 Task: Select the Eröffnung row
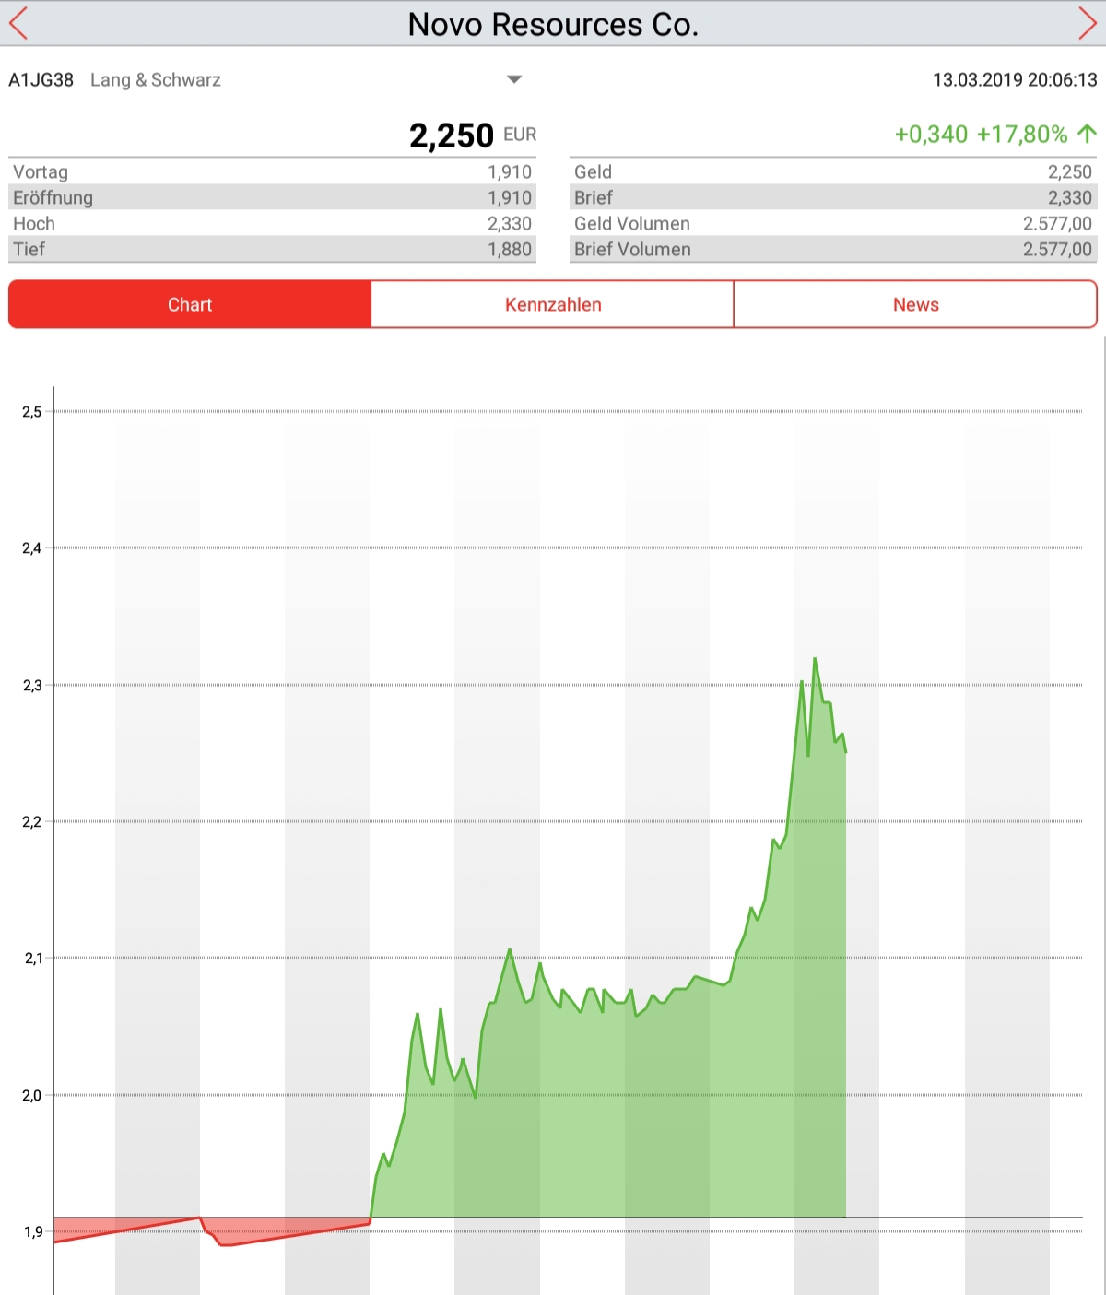(x=272, y=198)
